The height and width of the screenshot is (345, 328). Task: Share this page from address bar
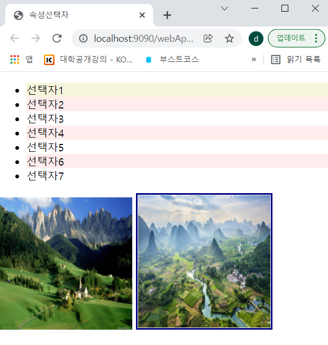pos(208,39)
